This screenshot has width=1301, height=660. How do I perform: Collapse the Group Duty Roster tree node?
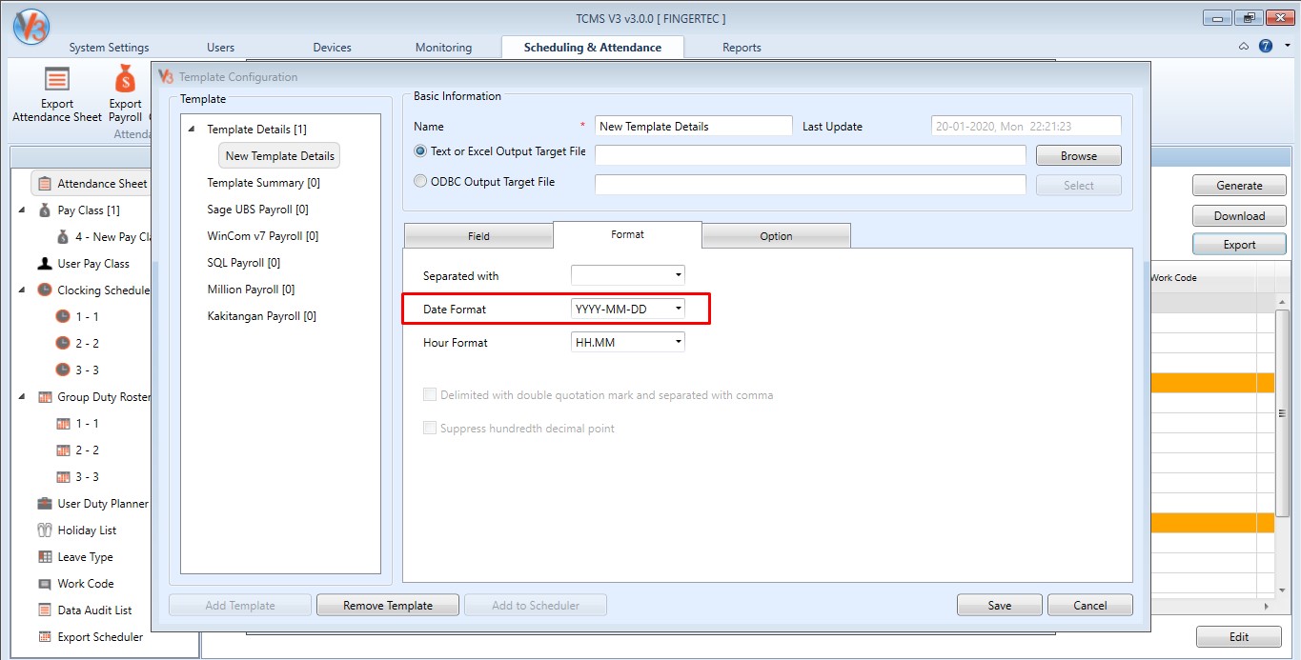click(22, 396)
